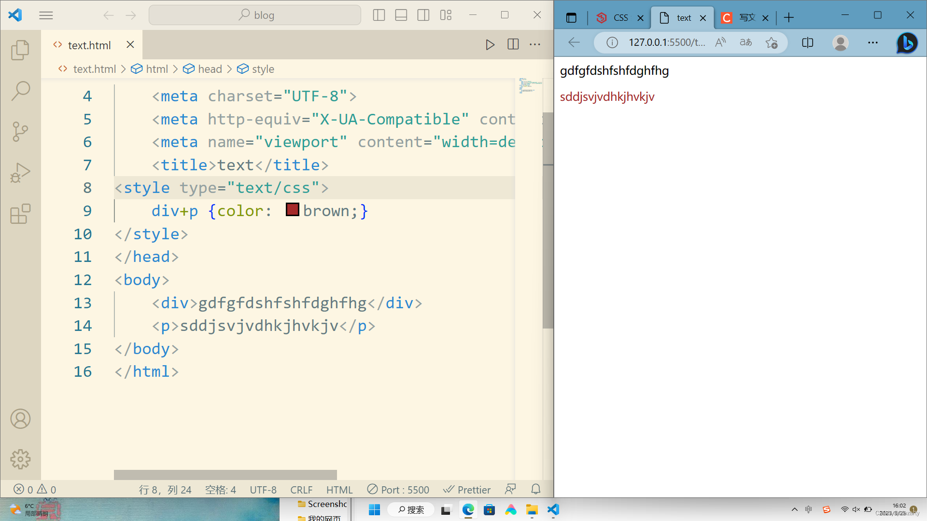Open a new browser tab
The width and height of the screenshot is (927, 521).
point(789,18)
